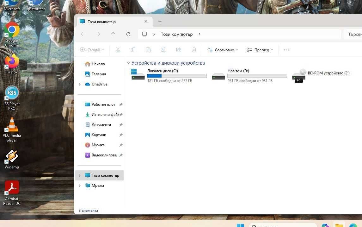The image size is (362, 227).
Task: Click the File Explorer search field
Action: pos(353,34)
